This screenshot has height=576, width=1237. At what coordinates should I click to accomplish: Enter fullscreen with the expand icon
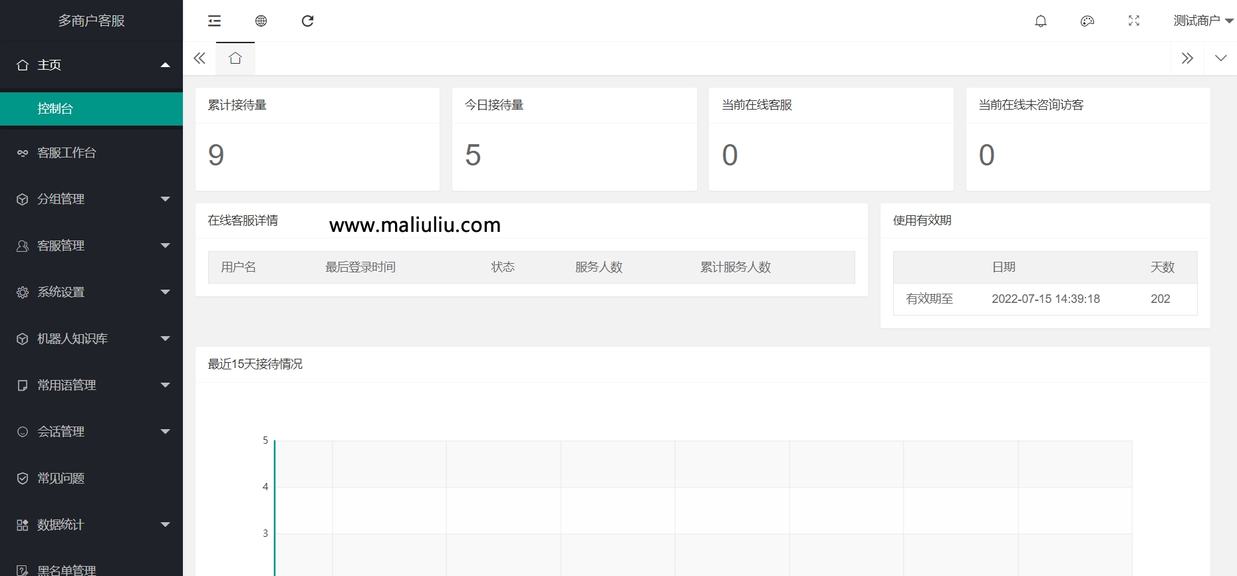pos(1134,21)
